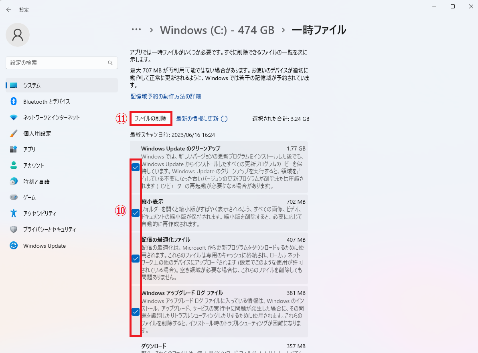Go to アプリ settings
Screen dimensions: 478x353
pyautogui.click(x=62, y=149)
